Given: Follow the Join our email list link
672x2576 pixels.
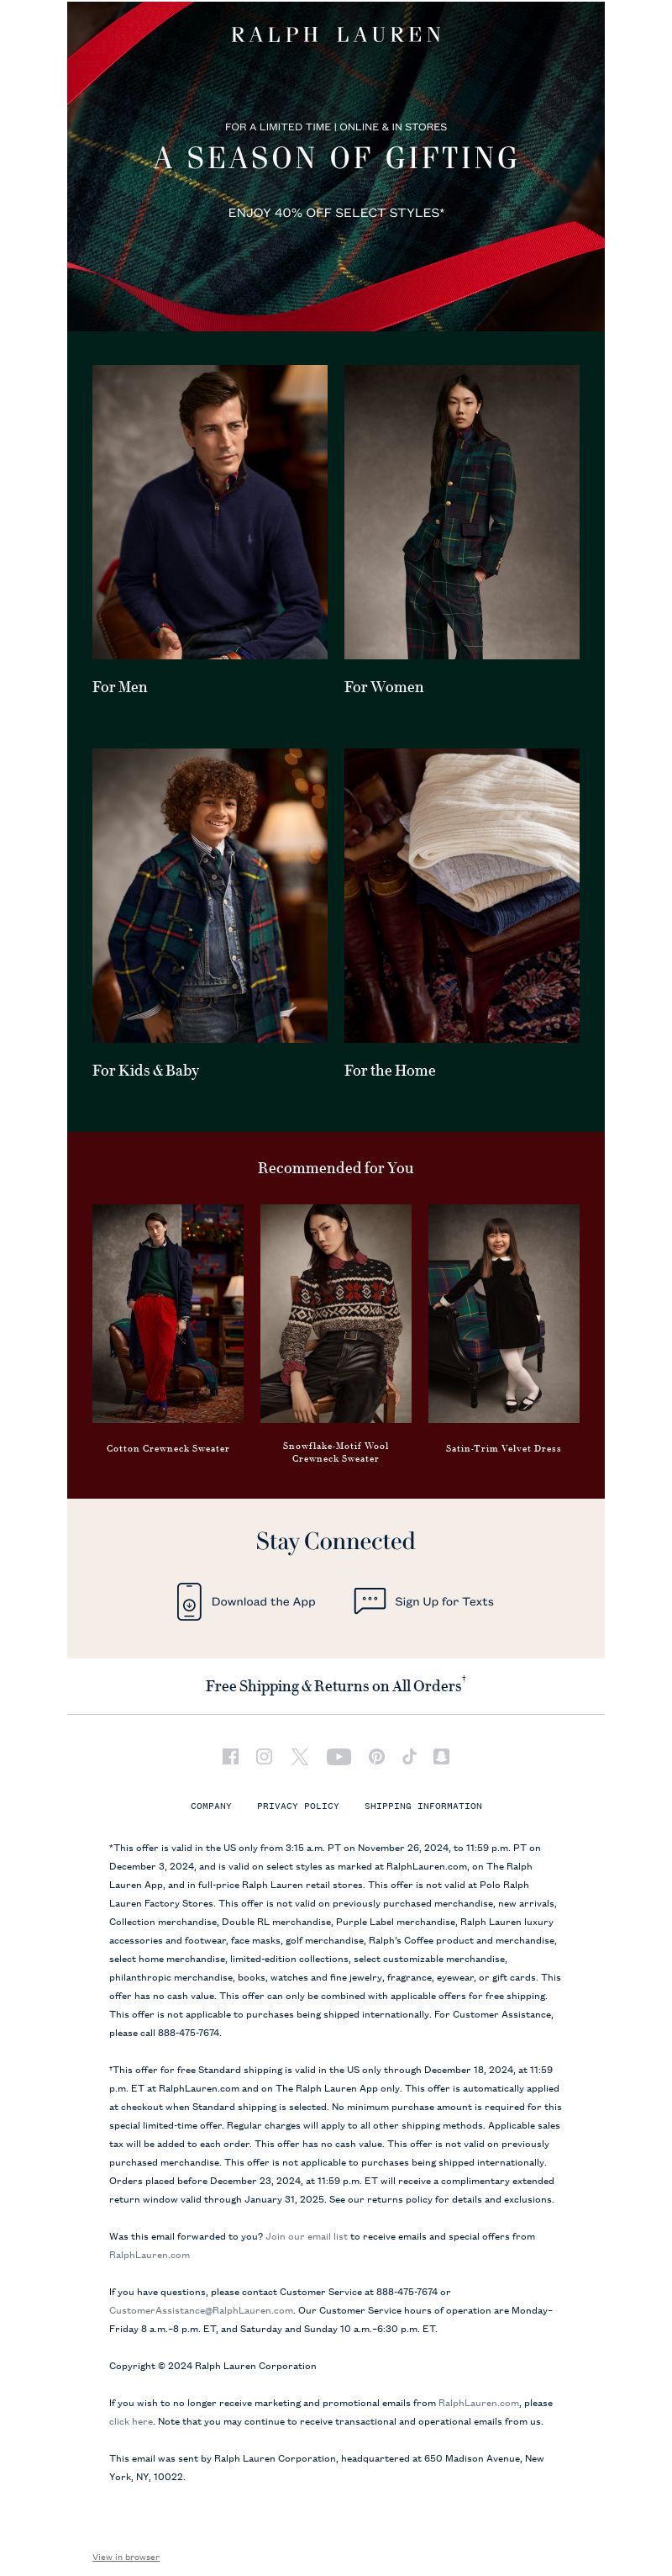Looking at the screenshot, I should [x=307, y=2236].
